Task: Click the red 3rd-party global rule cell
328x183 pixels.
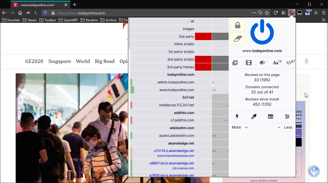Action: [x=203, y=36]
